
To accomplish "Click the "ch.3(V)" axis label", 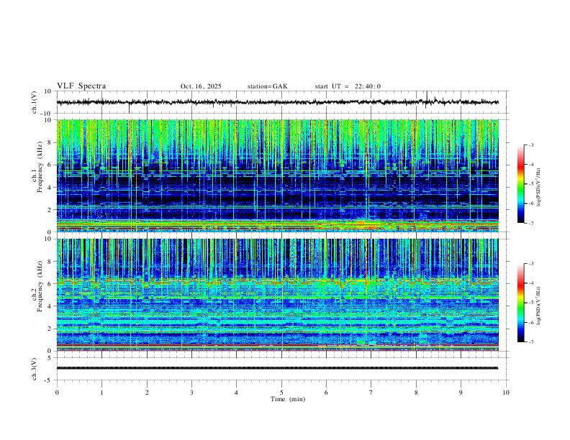I will point(35,370).
